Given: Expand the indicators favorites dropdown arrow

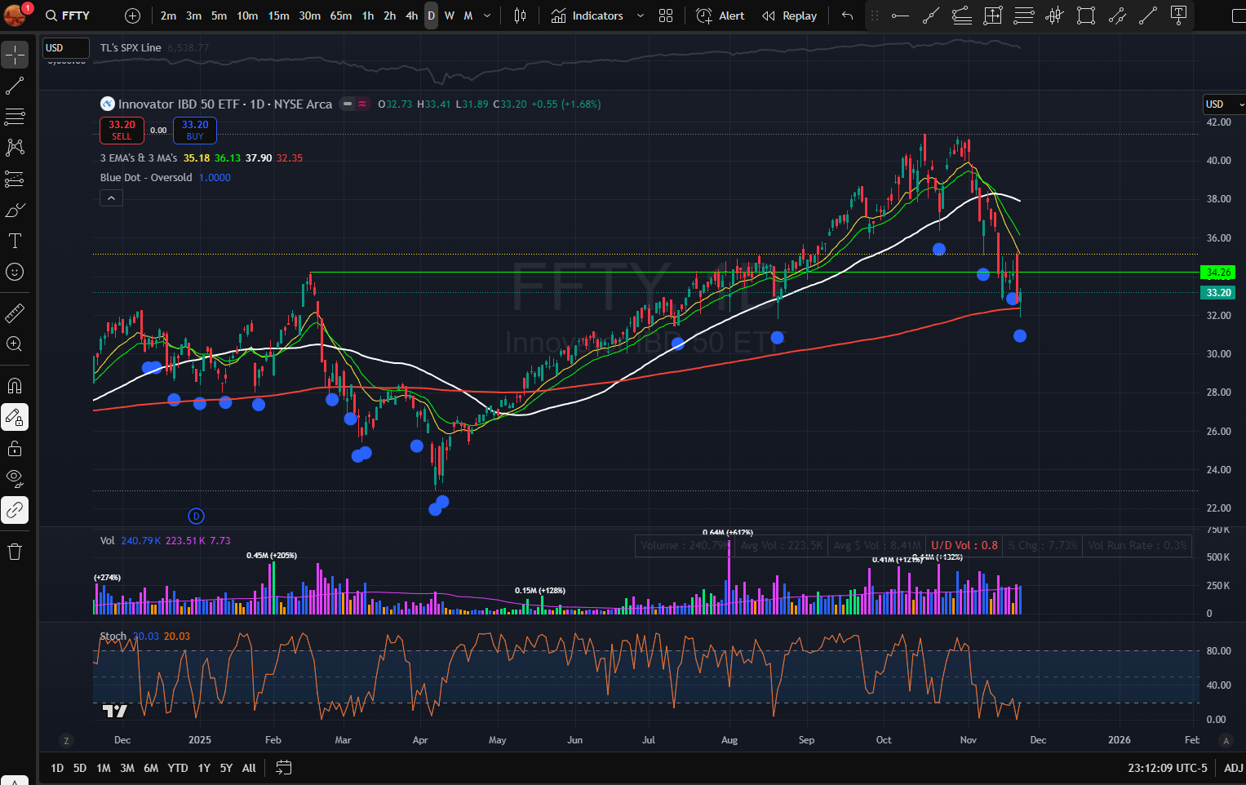Looking at the screenshot, I should [x=641, y=16].
